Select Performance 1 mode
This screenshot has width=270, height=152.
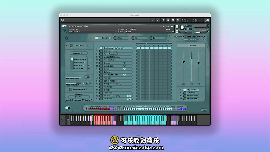coord(191,96)
